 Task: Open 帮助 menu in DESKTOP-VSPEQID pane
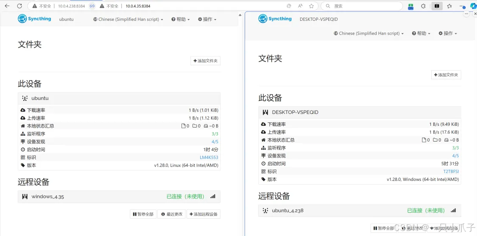coord(421,33)
